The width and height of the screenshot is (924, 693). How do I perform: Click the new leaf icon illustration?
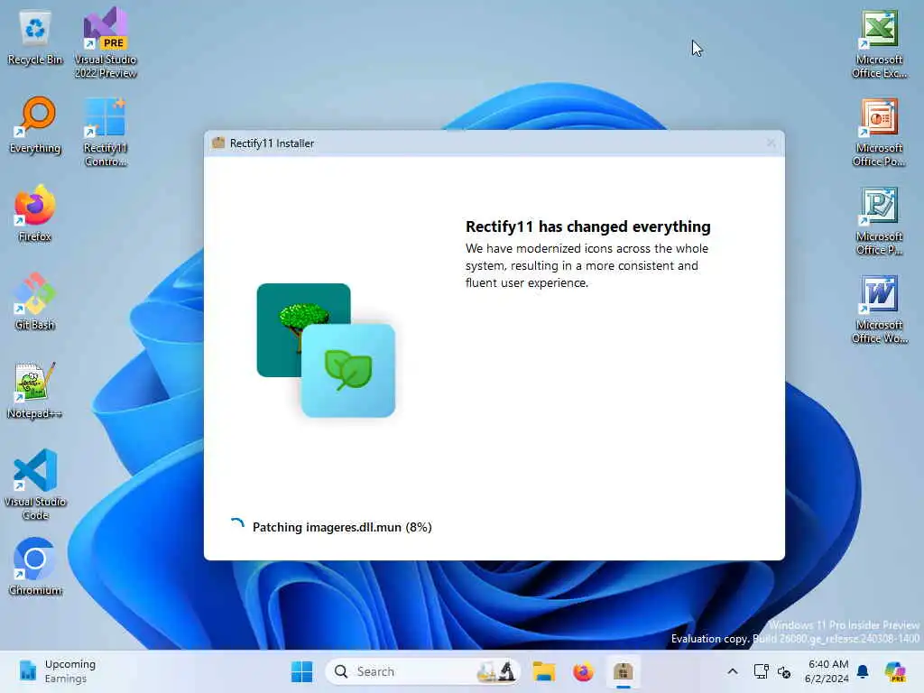(347, 370)
